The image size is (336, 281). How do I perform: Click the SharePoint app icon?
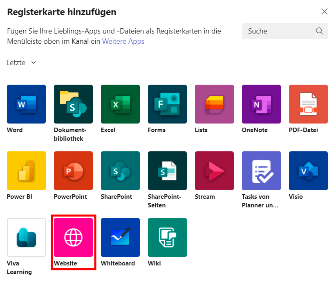120,171
